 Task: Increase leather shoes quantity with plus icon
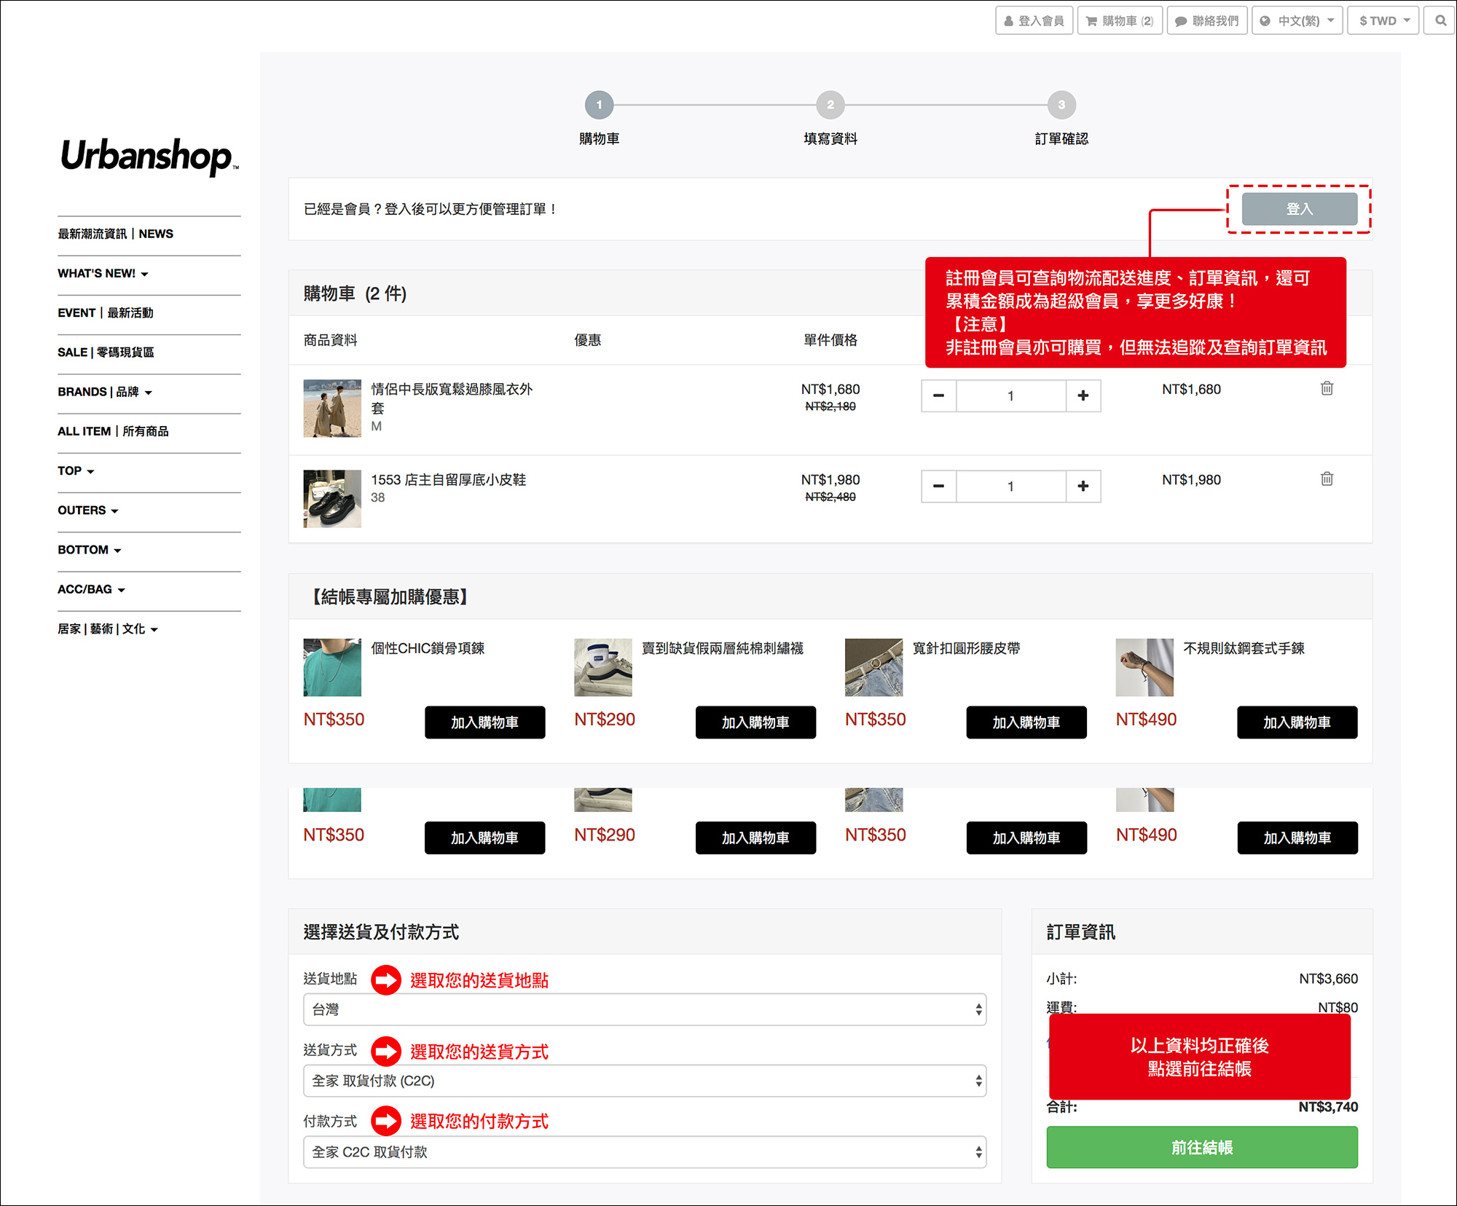coord(1083,486)
